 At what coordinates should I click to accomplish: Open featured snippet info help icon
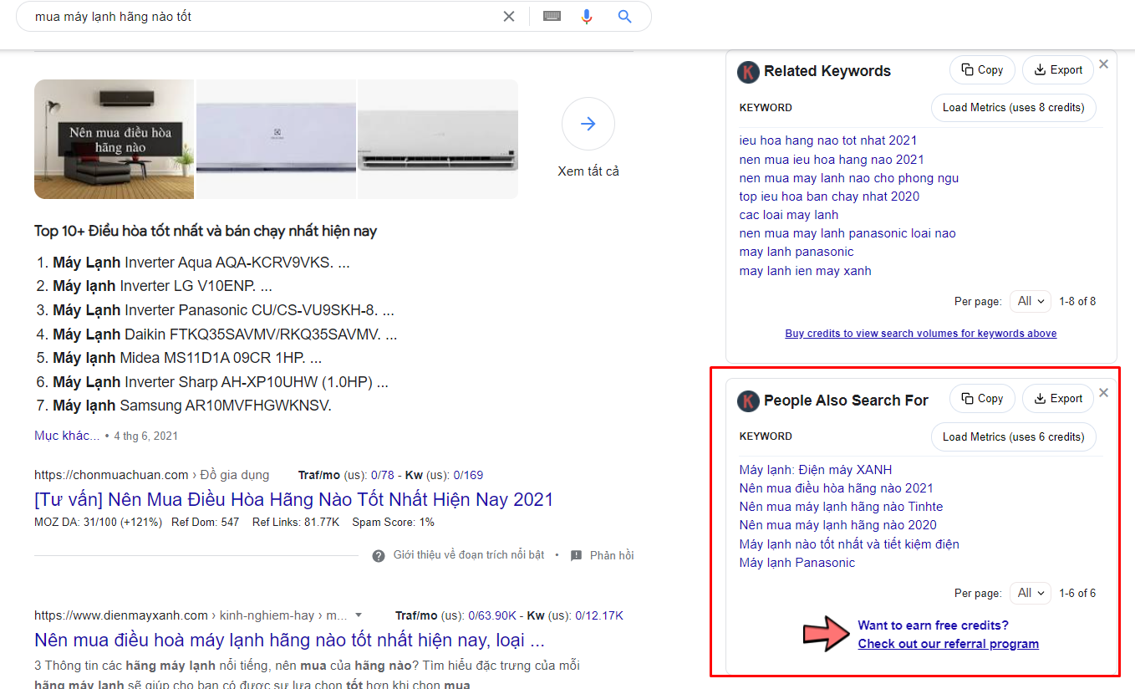(379, 555)
